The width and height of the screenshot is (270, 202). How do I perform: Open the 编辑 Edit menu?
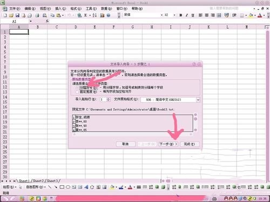coord(30,9)
